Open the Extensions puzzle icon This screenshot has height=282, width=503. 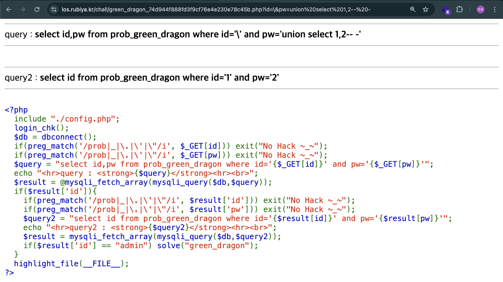click(459, 9)
